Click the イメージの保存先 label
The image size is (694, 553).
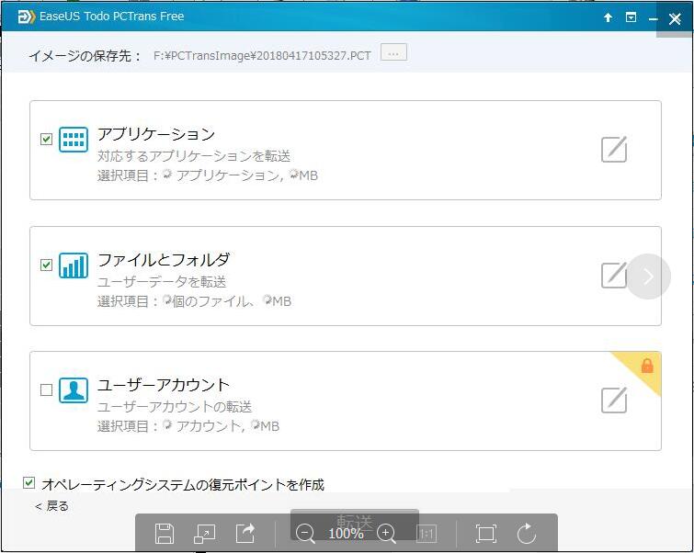85,56
